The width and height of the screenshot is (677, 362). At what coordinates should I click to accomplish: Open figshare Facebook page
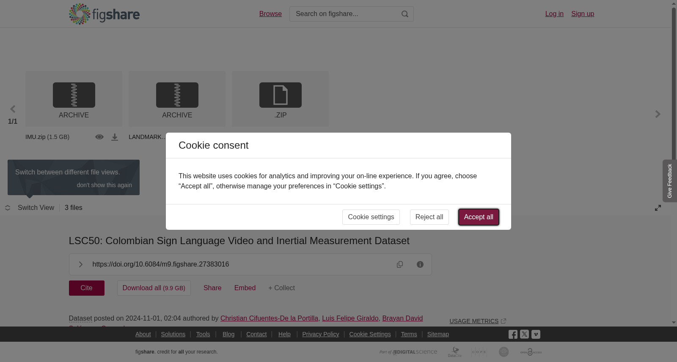[x=513, y=334]
